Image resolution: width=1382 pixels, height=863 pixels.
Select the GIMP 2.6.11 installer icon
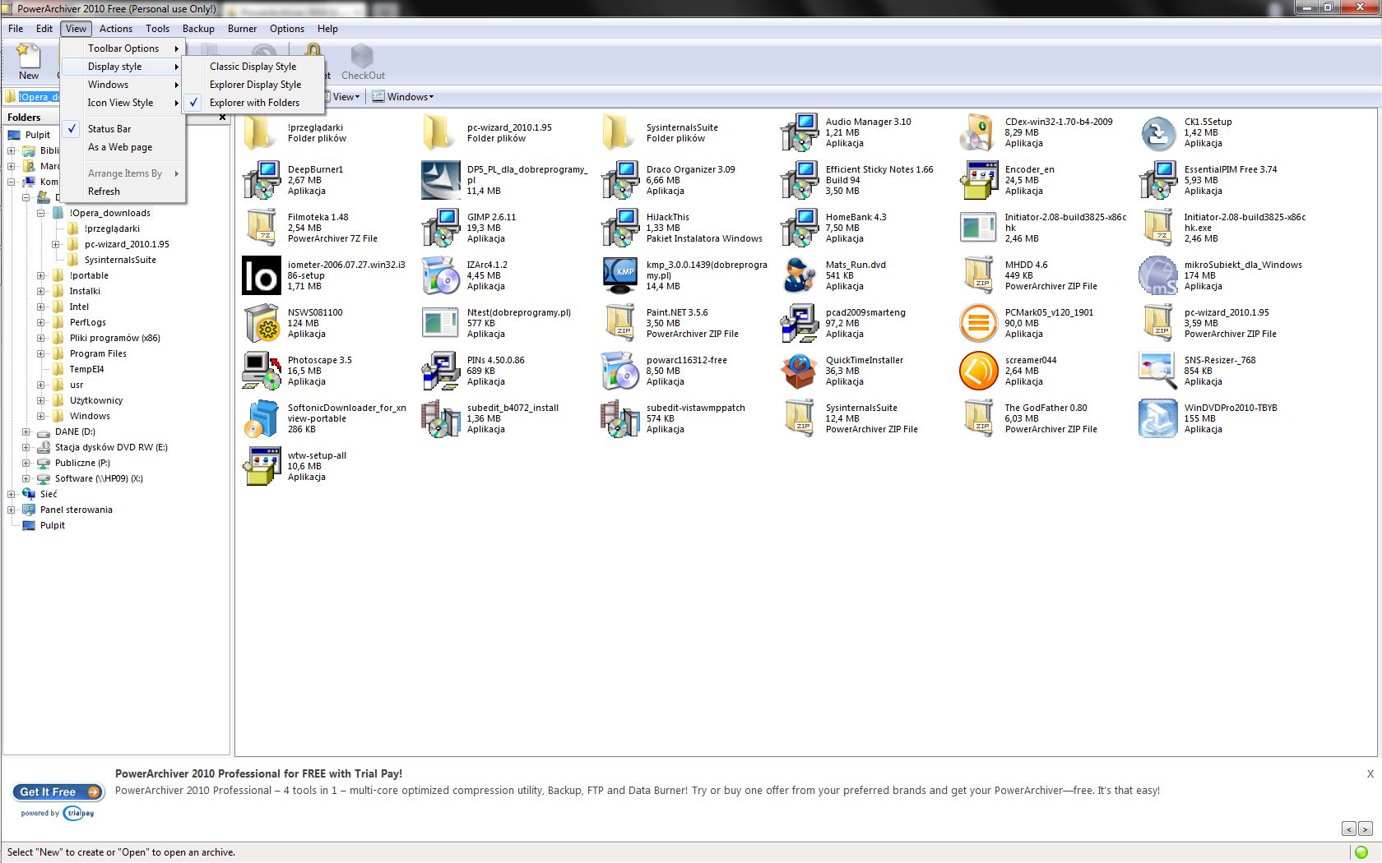coord(441,228)
